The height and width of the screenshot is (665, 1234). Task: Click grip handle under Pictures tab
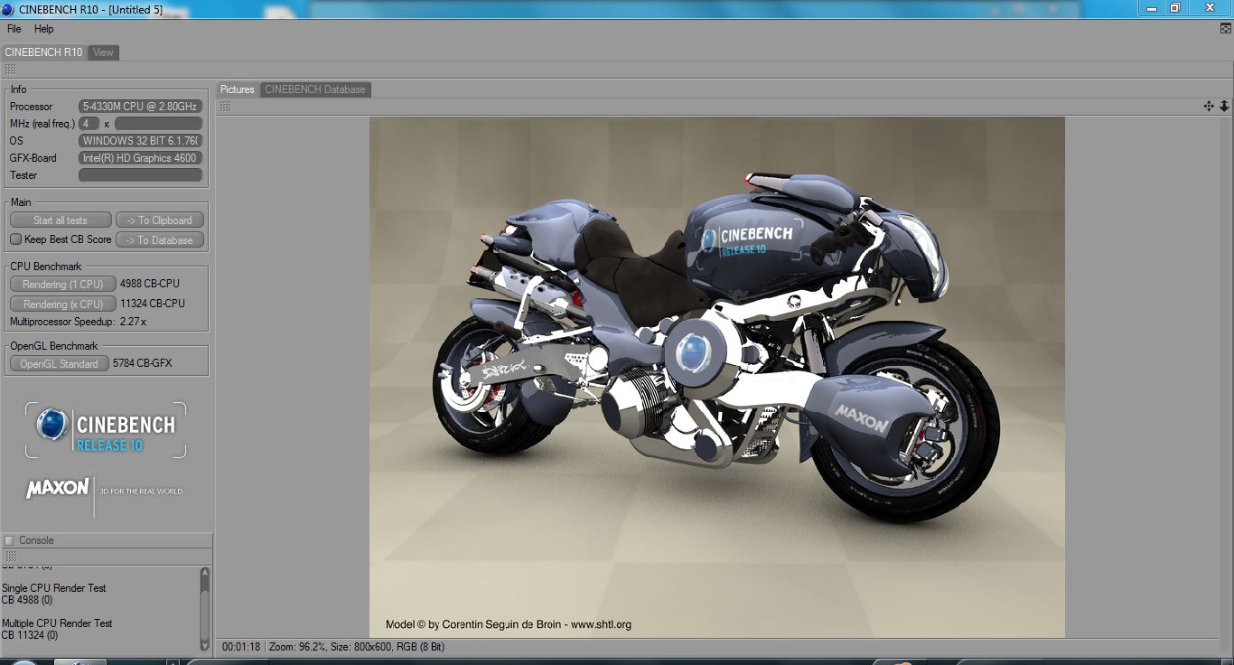coord(225,107)
